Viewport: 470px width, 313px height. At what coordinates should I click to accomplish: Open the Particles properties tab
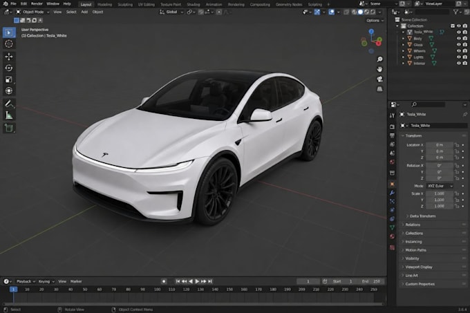392,202
